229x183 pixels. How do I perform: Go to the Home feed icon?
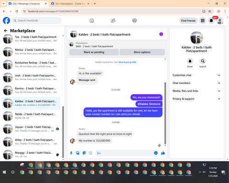tap(92, 21)
